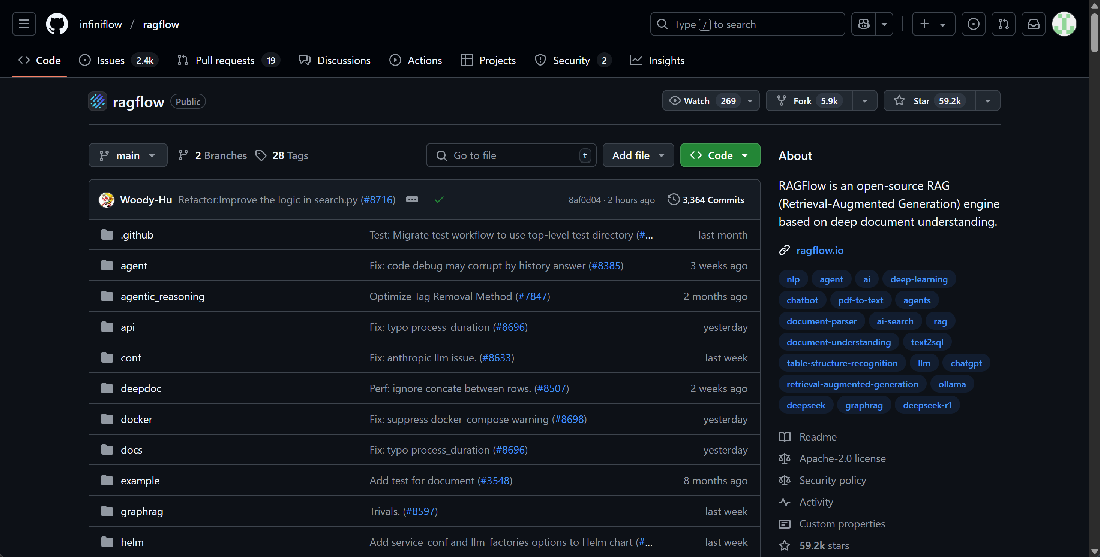Open the Pull requests tab
The height and width of the screenshot is (557, 1100).
coord(228,61)
